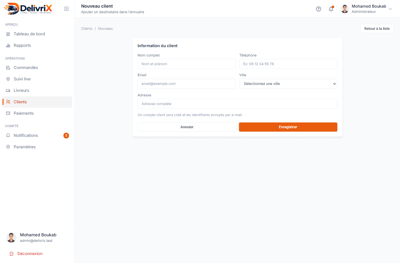Click the Commandes list icon
The height and width of the screenshot is (263, 400).
pos(8,68)
